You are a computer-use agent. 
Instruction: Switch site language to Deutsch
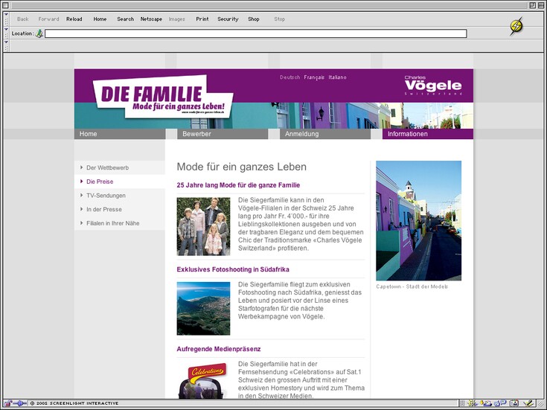pyautogui.click(x=290, y=77)
